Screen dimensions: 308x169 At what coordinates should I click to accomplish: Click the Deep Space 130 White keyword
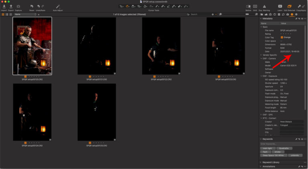[274, 155]
